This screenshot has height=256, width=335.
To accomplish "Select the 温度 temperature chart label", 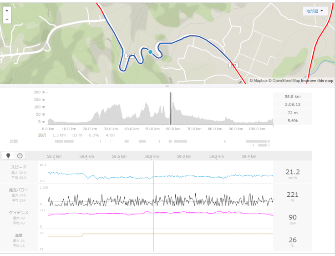I will (x=19, y=235).
